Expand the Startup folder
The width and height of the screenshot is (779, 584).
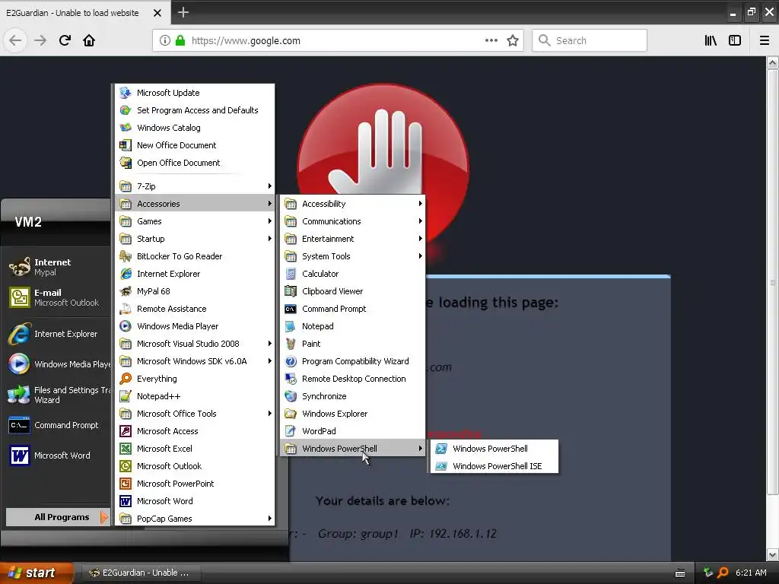point(195,239)
